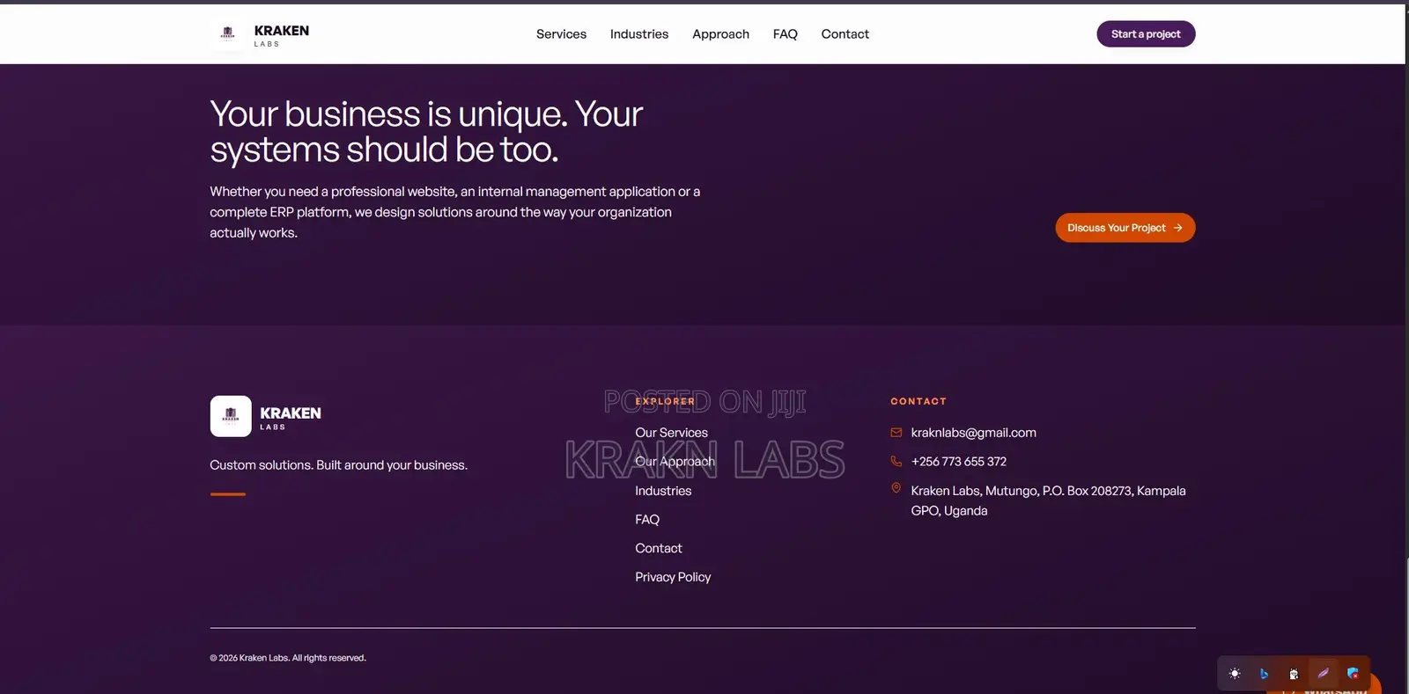The image size is (1409, 694).
Task: Click the sun brightness tray icon
Action: [x=1235, y=674]
